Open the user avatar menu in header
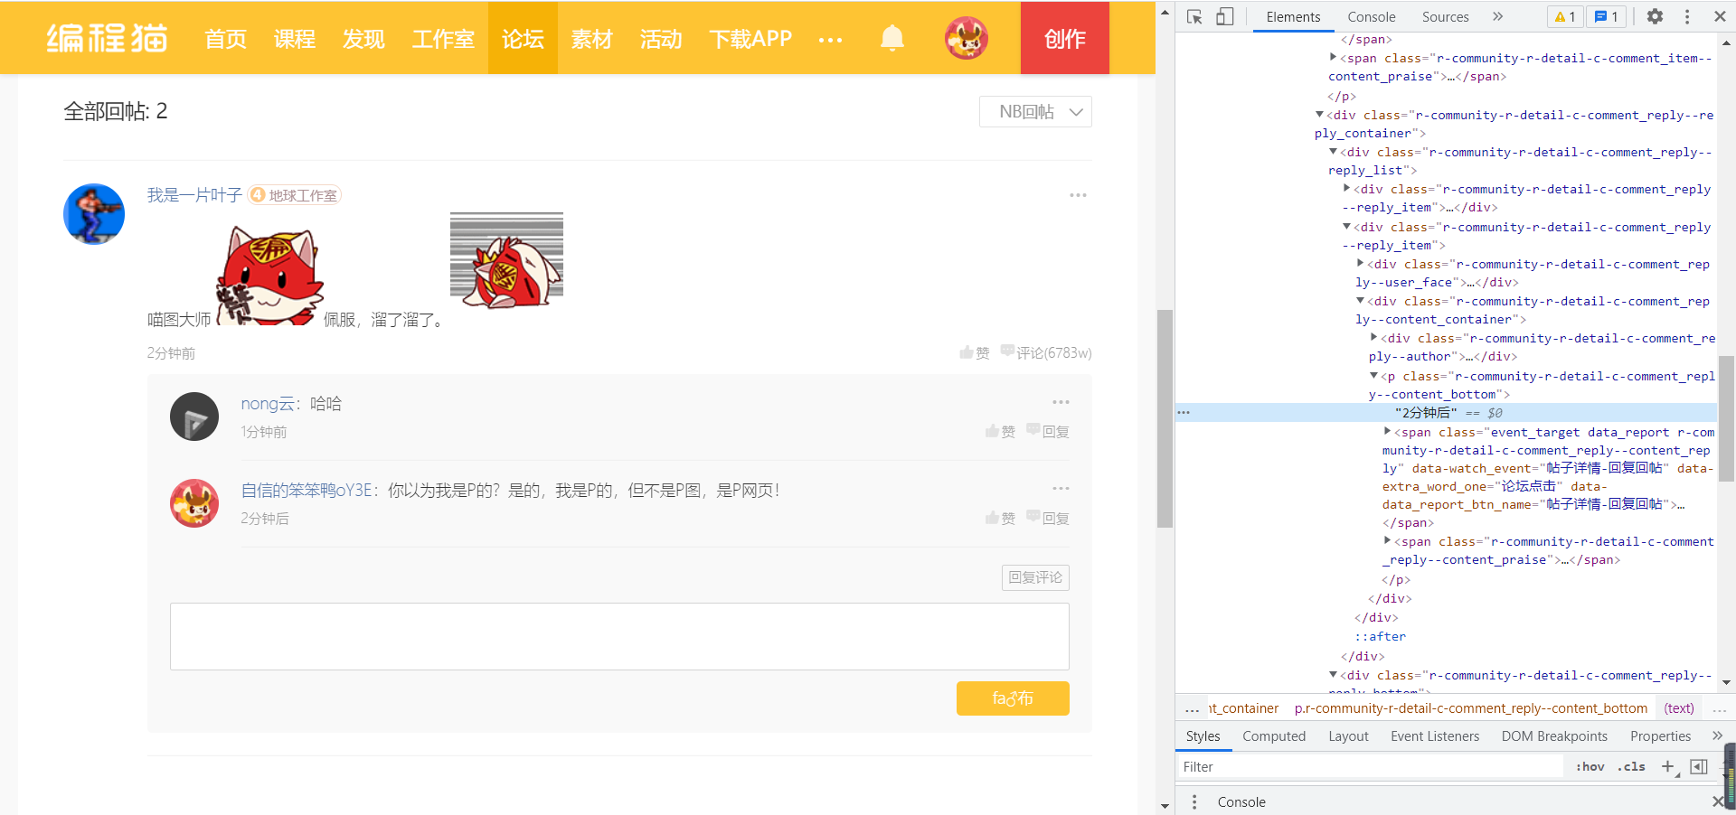 (966, 38)
